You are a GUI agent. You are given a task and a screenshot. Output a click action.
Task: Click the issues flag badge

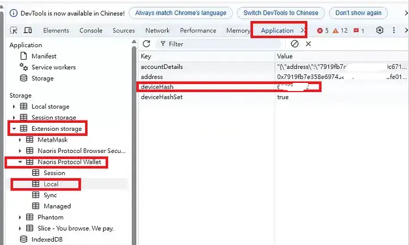coord(358,31)
